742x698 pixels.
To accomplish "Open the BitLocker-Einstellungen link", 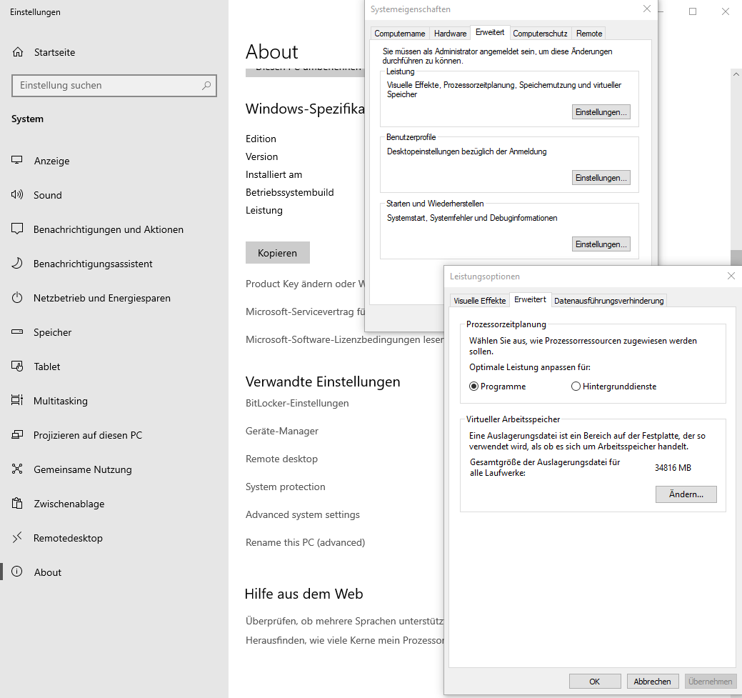I will tap(297, 403).
